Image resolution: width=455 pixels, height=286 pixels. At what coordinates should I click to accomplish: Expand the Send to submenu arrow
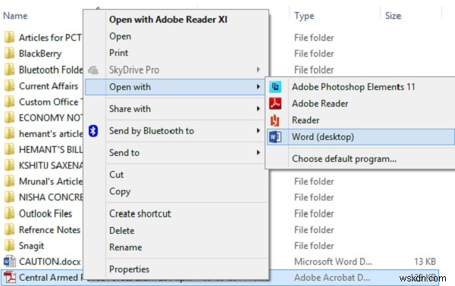tap(259, 153)
